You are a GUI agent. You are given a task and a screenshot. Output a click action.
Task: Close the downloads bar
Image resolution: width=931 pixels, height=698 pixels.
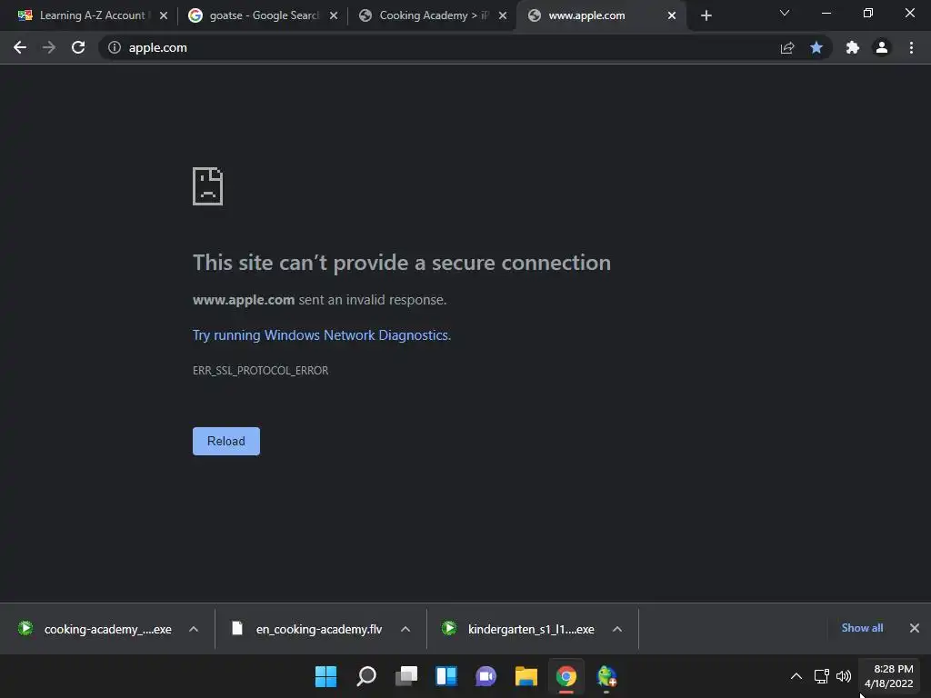click(x=915, y=628)
